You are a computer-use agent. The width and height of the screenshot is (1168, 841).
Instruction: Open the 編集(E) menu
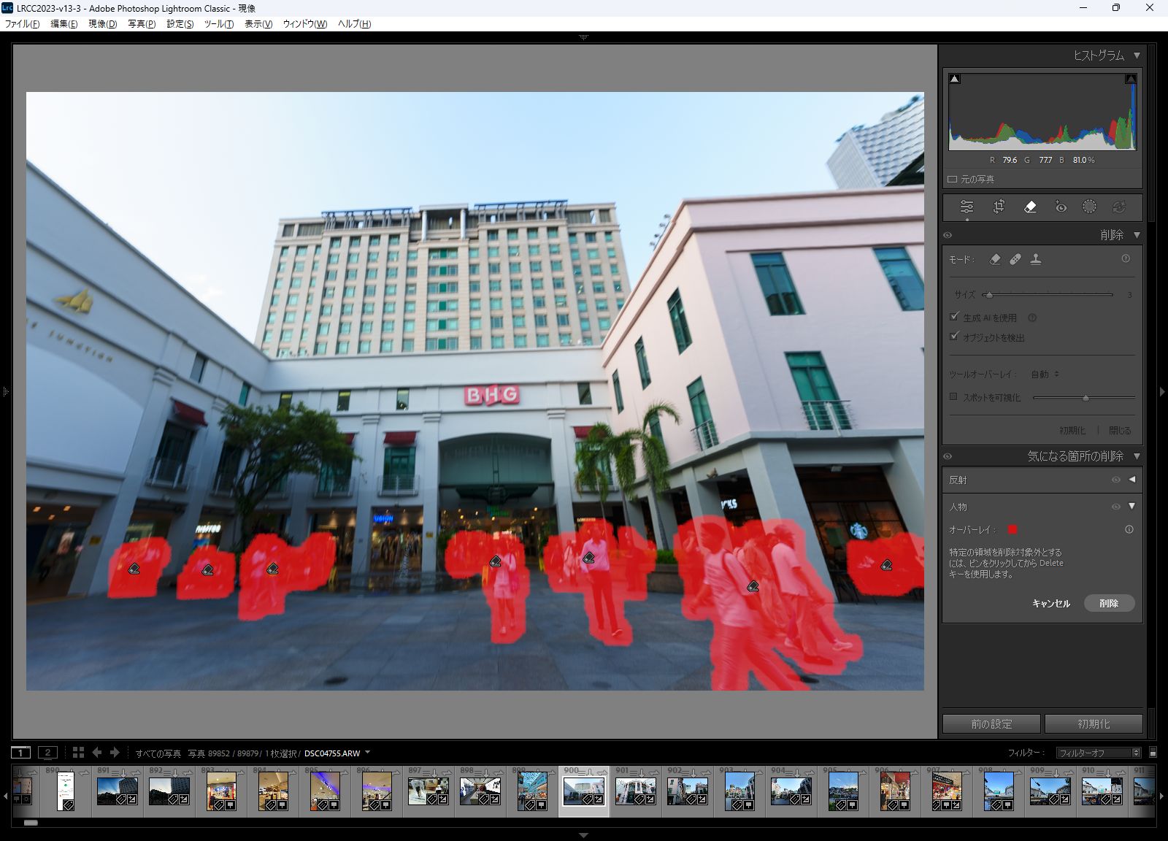pyautogui.click(x=64, y=24)
